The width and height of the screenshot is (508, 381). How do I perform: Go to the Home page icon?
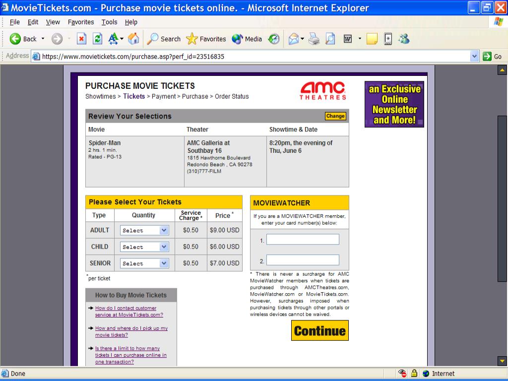(133, 39)
